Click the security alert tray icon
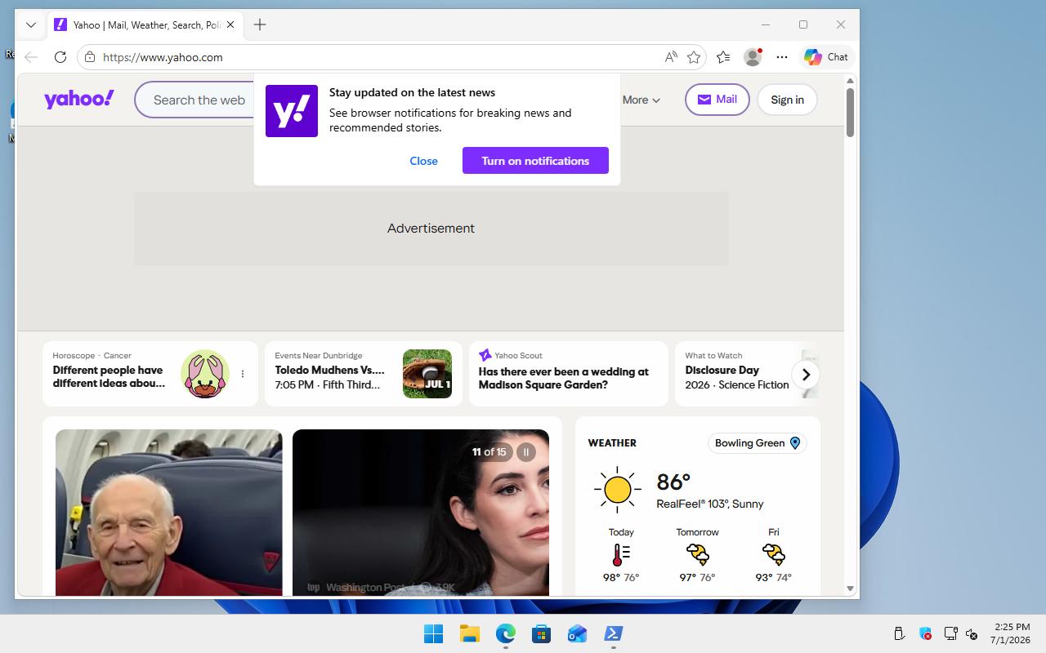Viewport: 1046px width, 653px height. tap(925, 633)
